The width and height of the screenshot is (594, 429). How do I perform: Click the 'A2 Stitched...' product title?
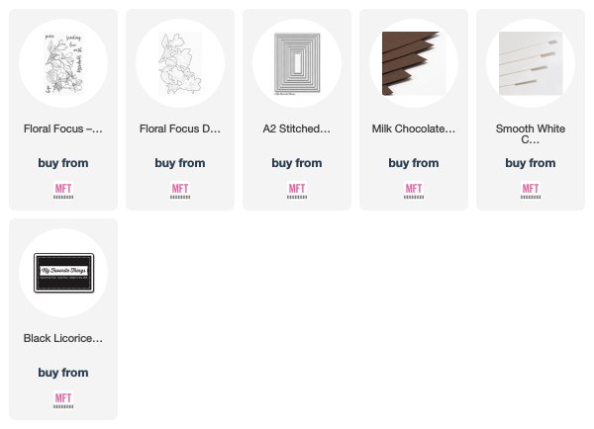297,129
